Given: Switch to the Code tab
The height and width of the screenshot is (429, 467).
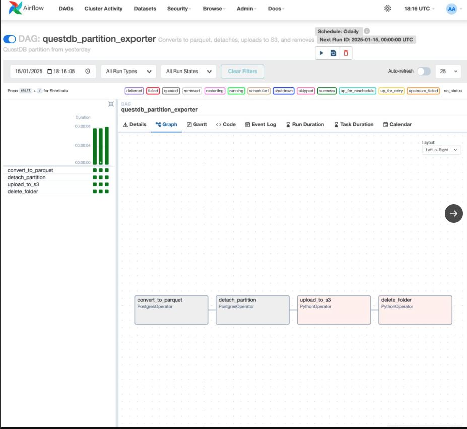Looking at the screenshot, I should (226, 124).
